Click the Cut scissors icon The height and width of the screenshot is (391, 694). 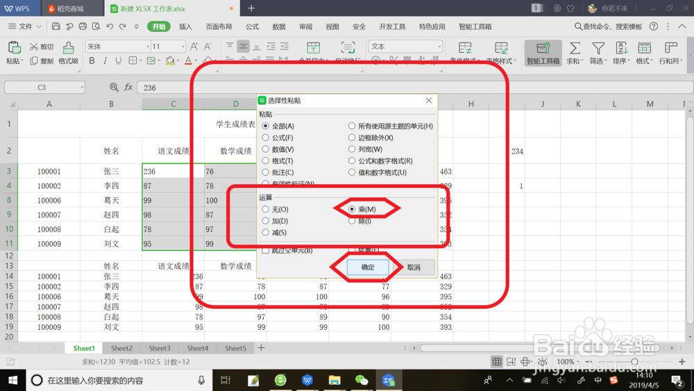pos(33,47)
